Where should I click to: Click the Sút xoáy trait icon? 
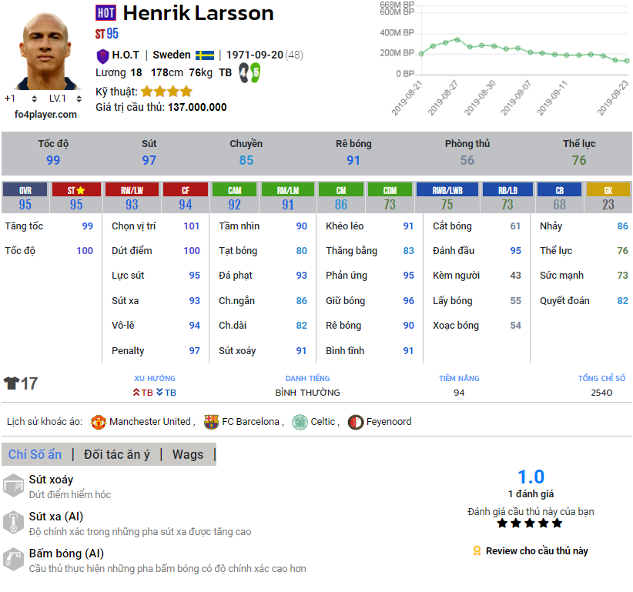(x=13, y=486)
